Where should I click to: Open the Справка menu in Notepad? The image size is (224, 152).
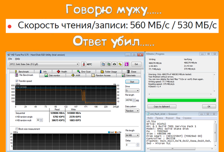pos(187,118)
